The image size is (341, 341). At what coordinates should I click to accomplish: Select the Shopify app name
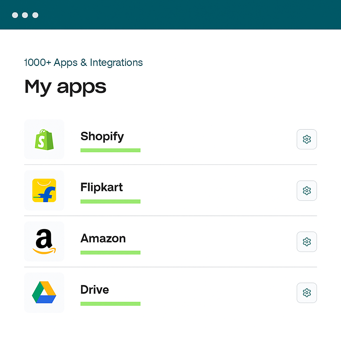click(x=102, y=136)
